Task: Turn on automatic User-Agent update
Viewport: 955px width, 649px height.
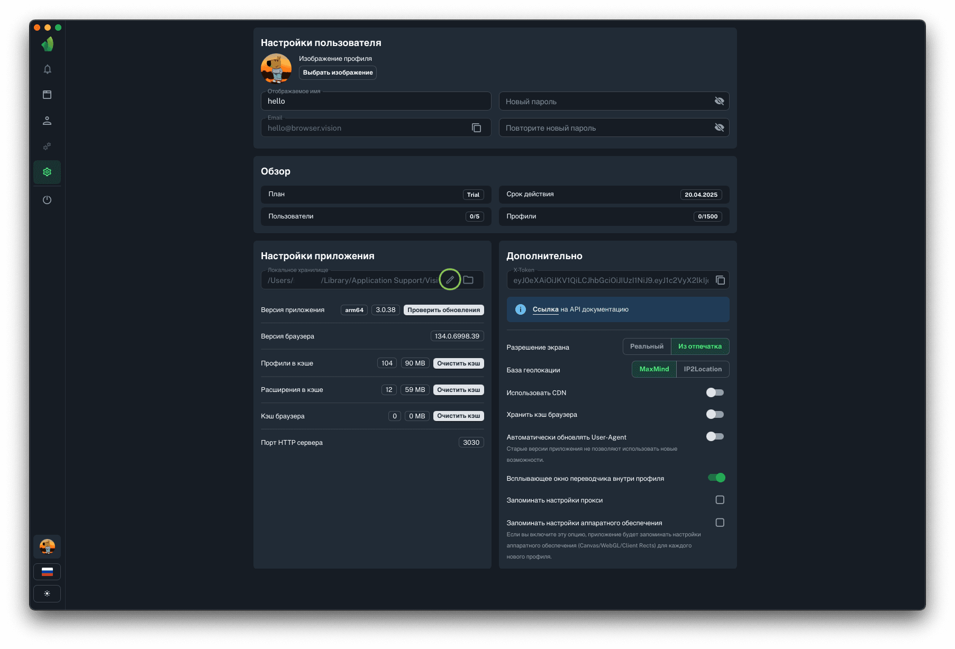Action: pyautogui.click(x=715, y=436)
